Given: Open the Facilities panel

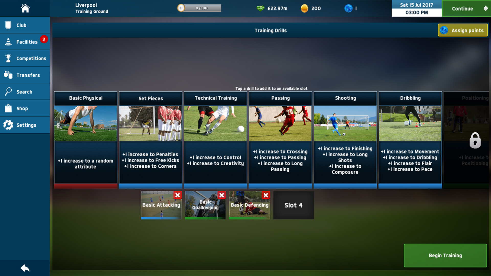Looking at the screenshot, I should pyautogui.click(x=27, y=41).
